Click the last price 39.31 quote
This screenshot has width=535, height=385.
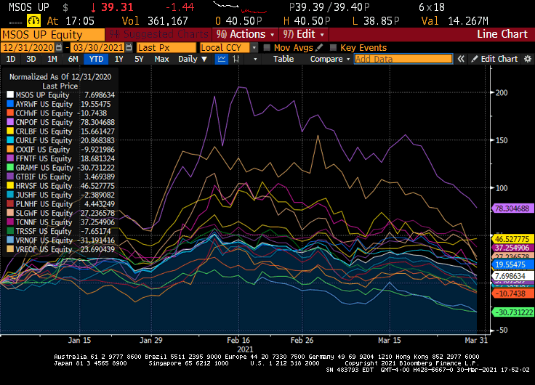tap(117, 7)
